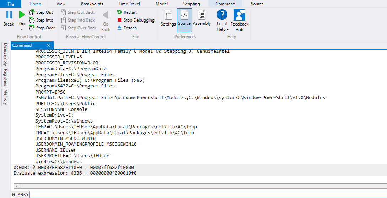Click the Step Into icon
387x198 pixels.
(32, 20)
